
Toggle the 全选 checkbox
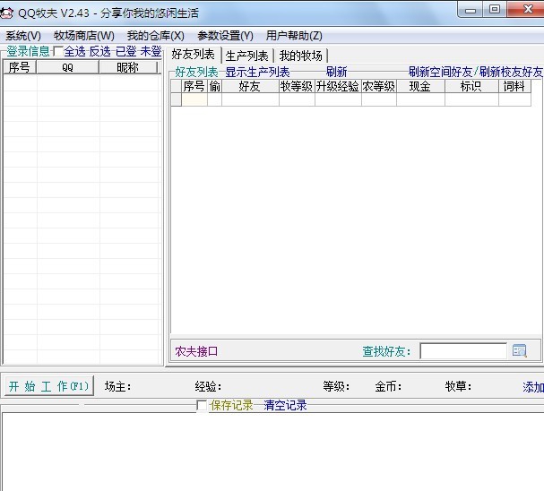tap(58, 51)
